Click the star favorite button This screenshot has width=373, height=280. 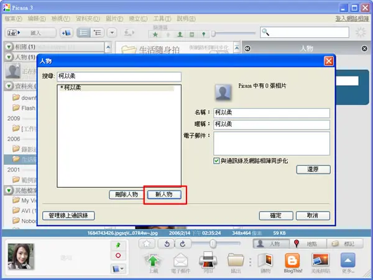click(x=147, y=243)
